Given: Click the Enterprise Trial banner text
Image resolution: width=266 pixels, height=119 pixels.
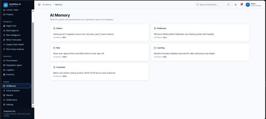Looking at the screenshot, I should tap(10, 111).
